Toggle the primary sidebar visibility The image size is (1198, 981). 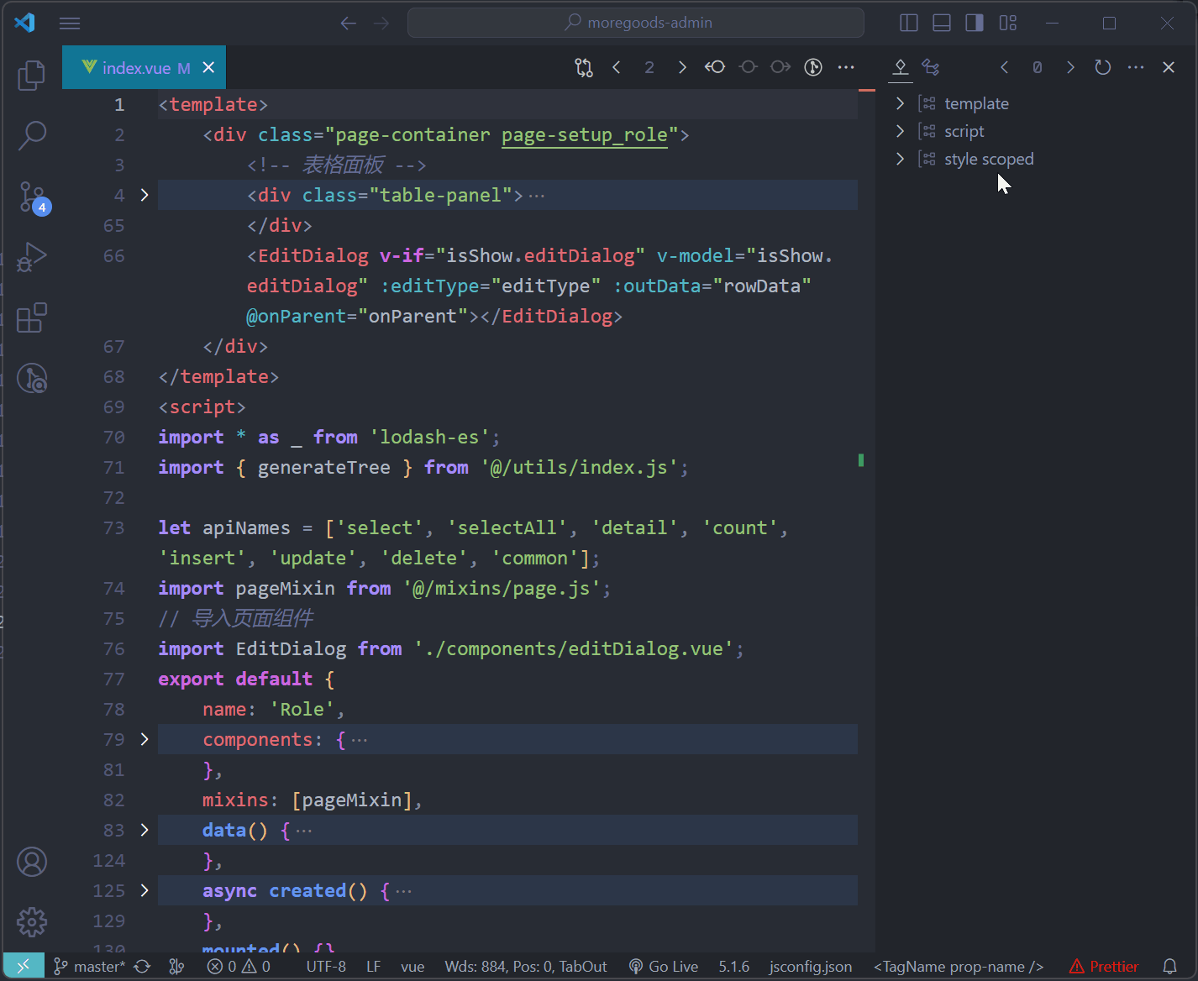[x=908, y=23]
